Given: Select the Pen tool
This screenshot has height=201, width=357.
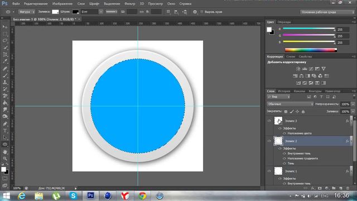Looking at the screenshot, I should point(5,124).
